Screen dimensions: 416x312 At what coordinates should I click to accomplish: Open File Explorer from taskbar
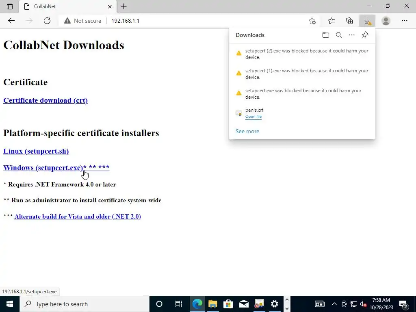coord(212,304)
